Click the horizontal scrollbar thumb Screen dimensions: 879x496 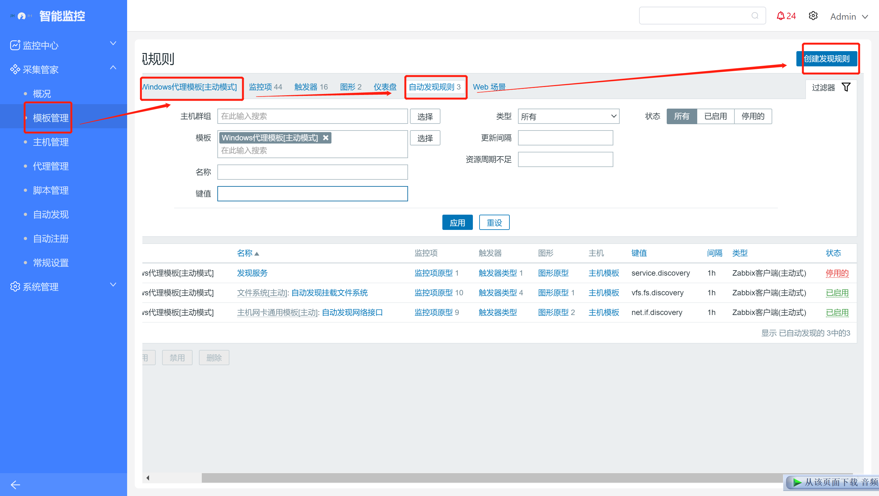[x=527, y=478]
